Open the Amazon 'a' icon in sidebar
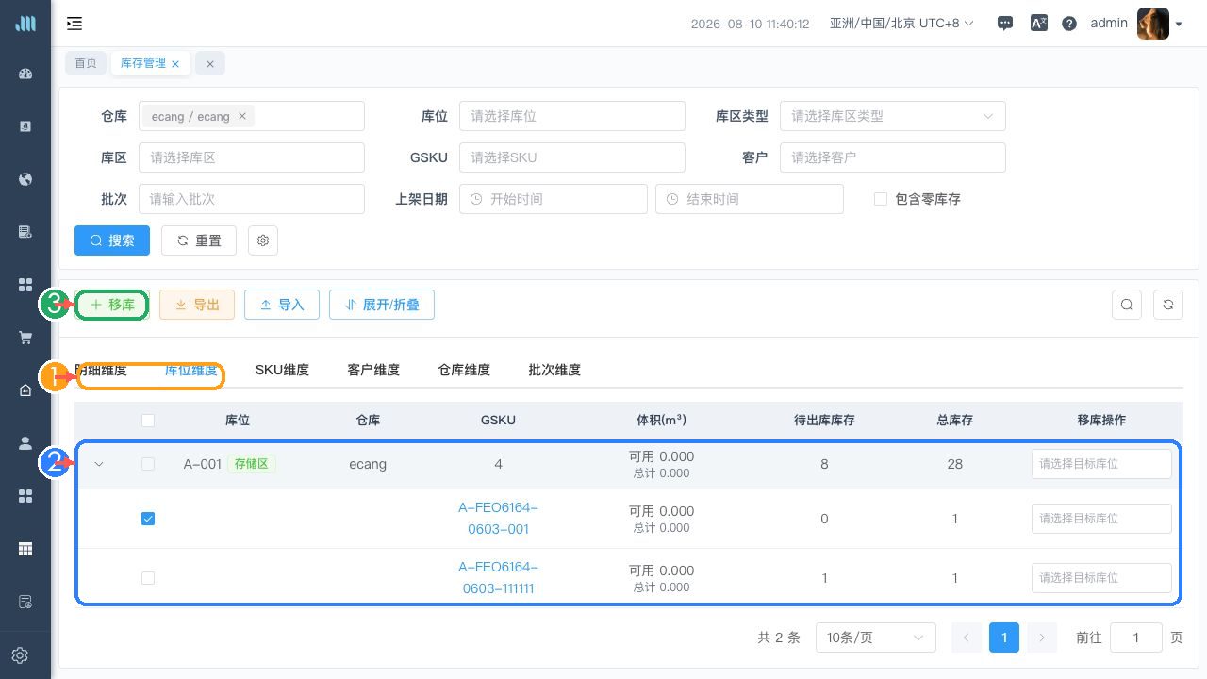The height and width of the screenshot is (679, 1207). (25, 126)
